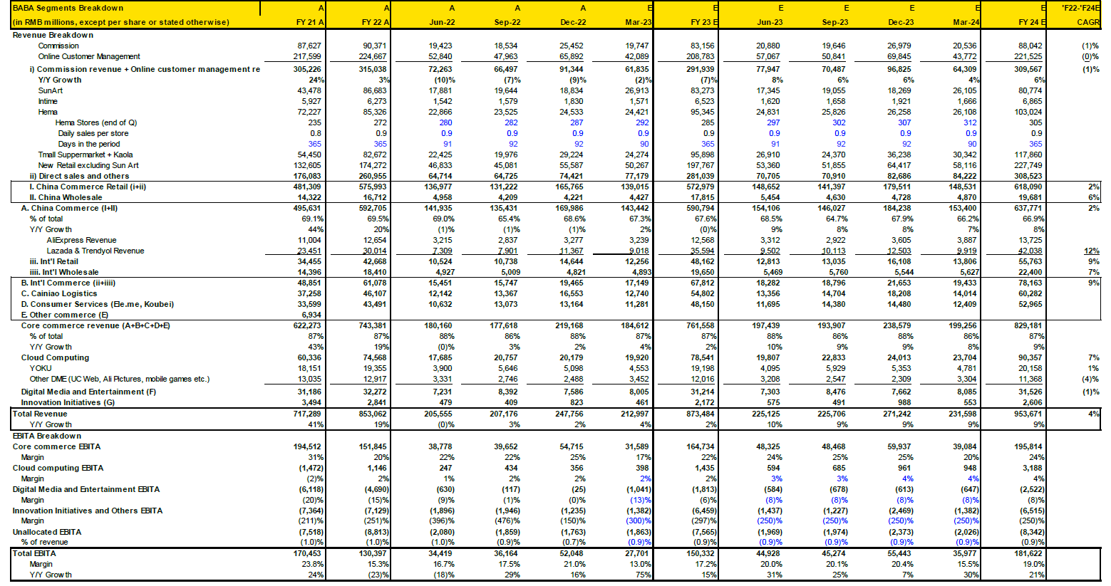Screen dimensions: 1111x586
Task: Click the 'II. China Wholesale' label
Action: tap(66, 197)
